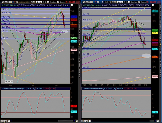Open 4h timeframe selector in right chart
The width and height of the screenshot is (162, 123).
(x=119, y=2)
